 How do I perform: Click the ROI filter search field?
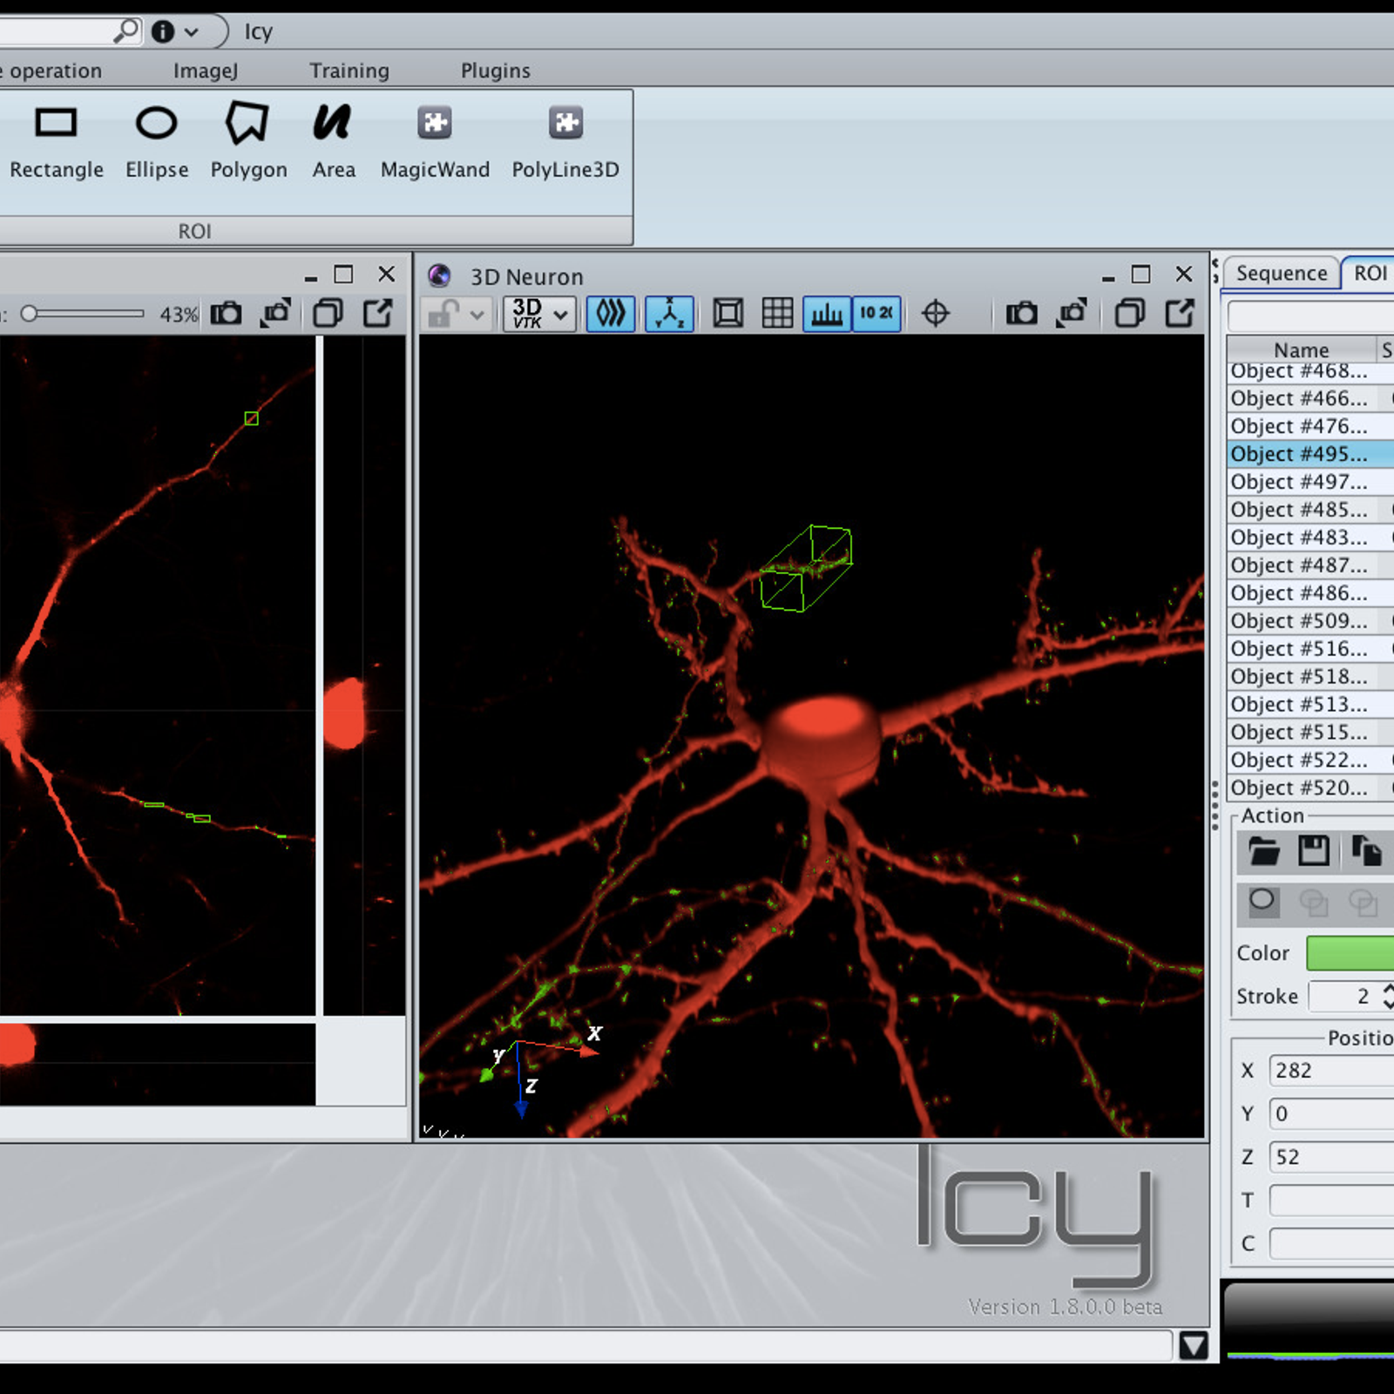(x=1310, y=315)
